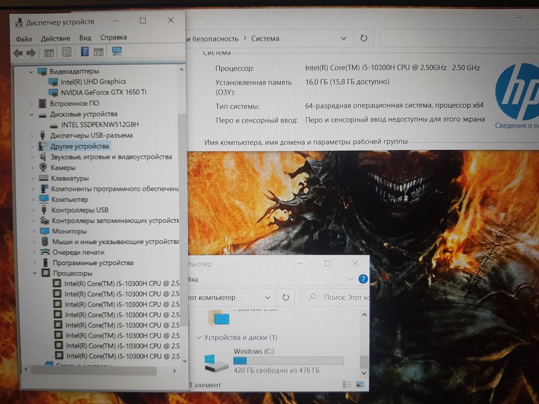This screenshot has height=404, width=539.
Task: Click the scan for hardware changes monitor icon
Action: coord(117,52)
